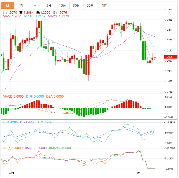Click the red 1.2076 current price tag
Image resolution: width=179 pixels, height=178 pixels.
171,57
